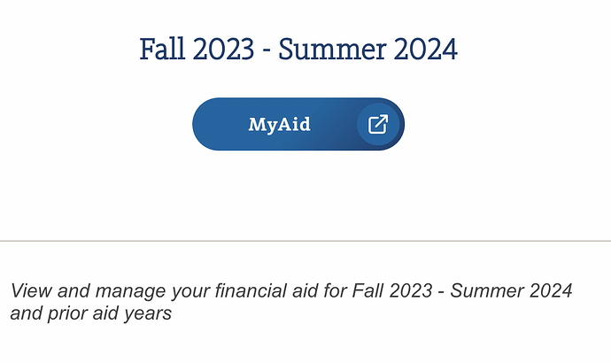The width and height of the screenshot is (611, 363).
Task: Click the 'Fall 2023 - Summer 2024' heading
Action: click(x=298, y=50)
